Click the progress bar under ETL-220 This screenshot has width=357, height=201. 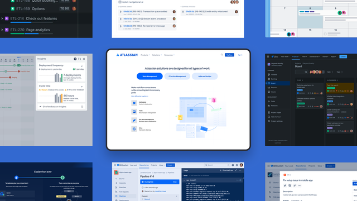tap(32, 33)
